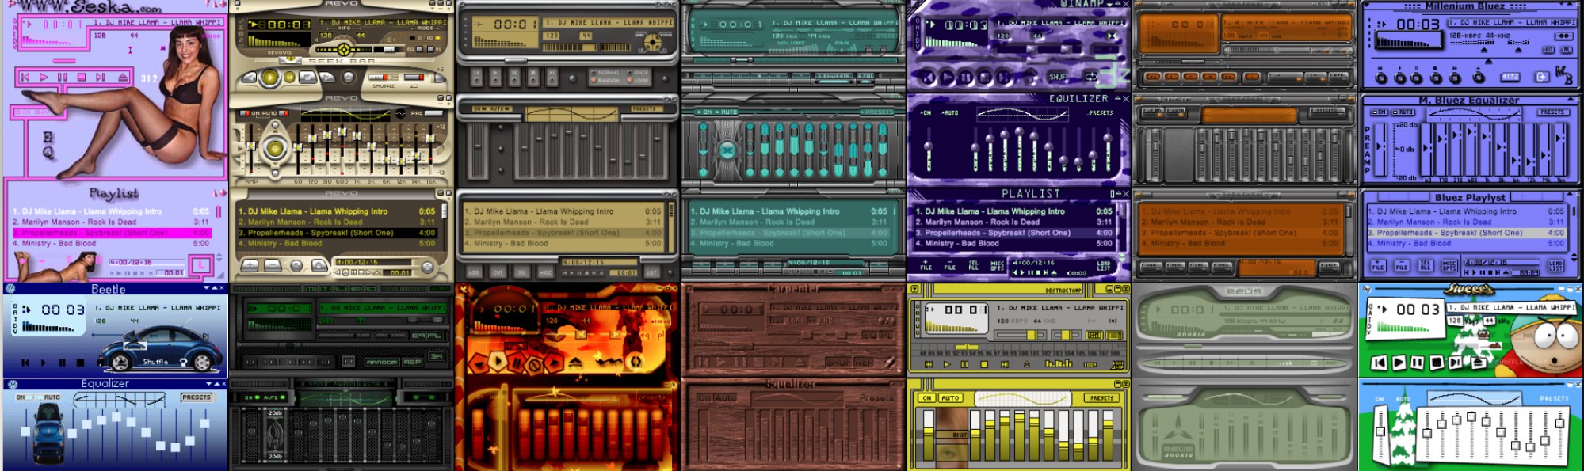1584x471 pixels.
Task: Click the LIST button in dark steel playlist
Action: tap(652, 272)
